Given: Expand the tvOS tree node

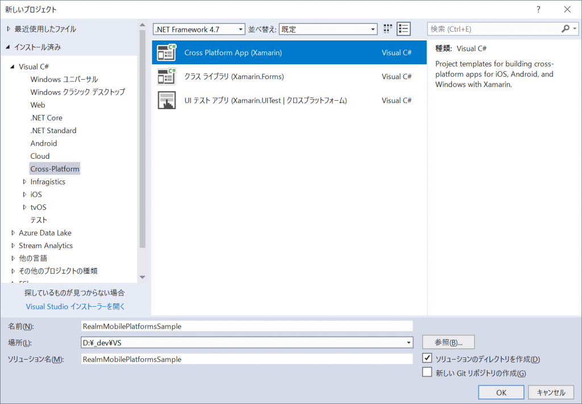Looking at the screenshot, I should [24, 207].
